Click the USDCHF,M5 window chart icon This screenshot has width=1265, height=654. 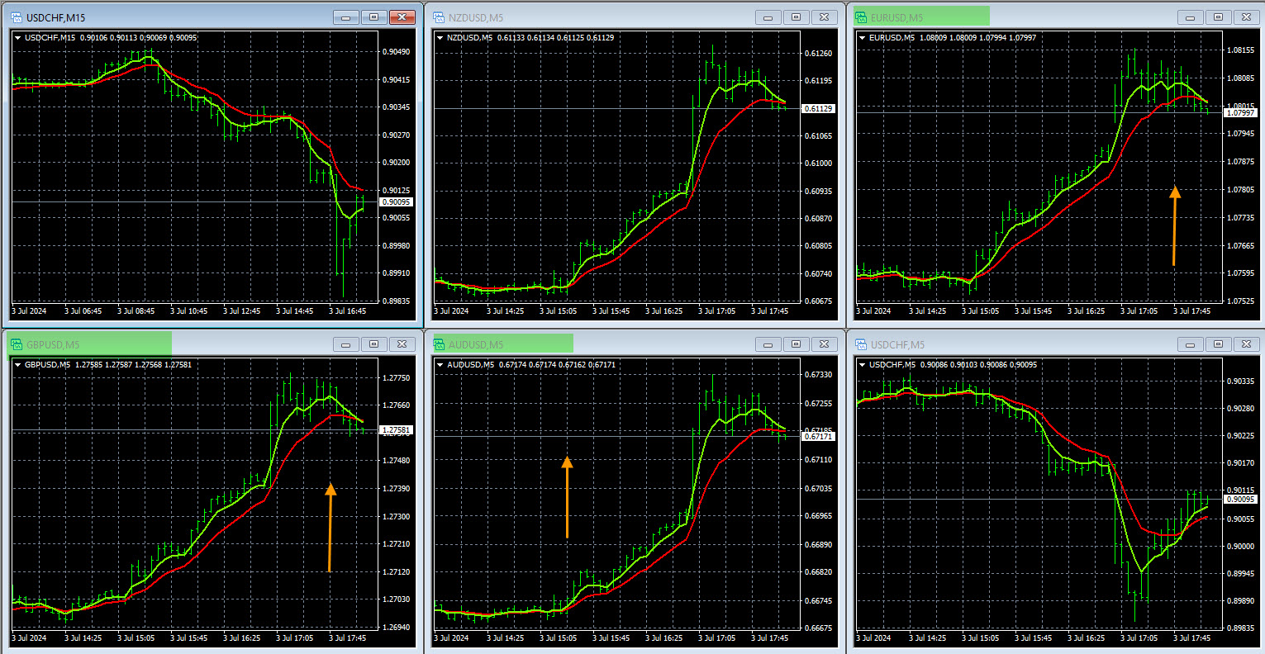pos(860,344)
